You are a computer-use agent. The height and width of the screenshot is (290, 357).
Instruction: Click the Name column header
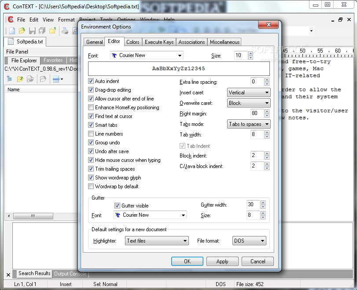pyautogui.click(x=41, y=90)
